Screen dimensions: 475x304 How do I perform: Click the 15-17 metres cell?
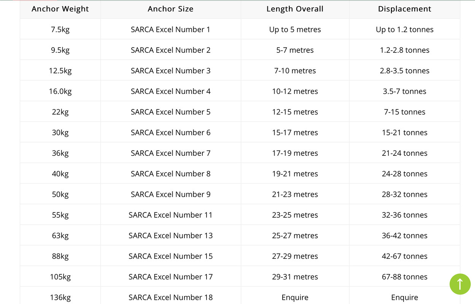point(295,132)
